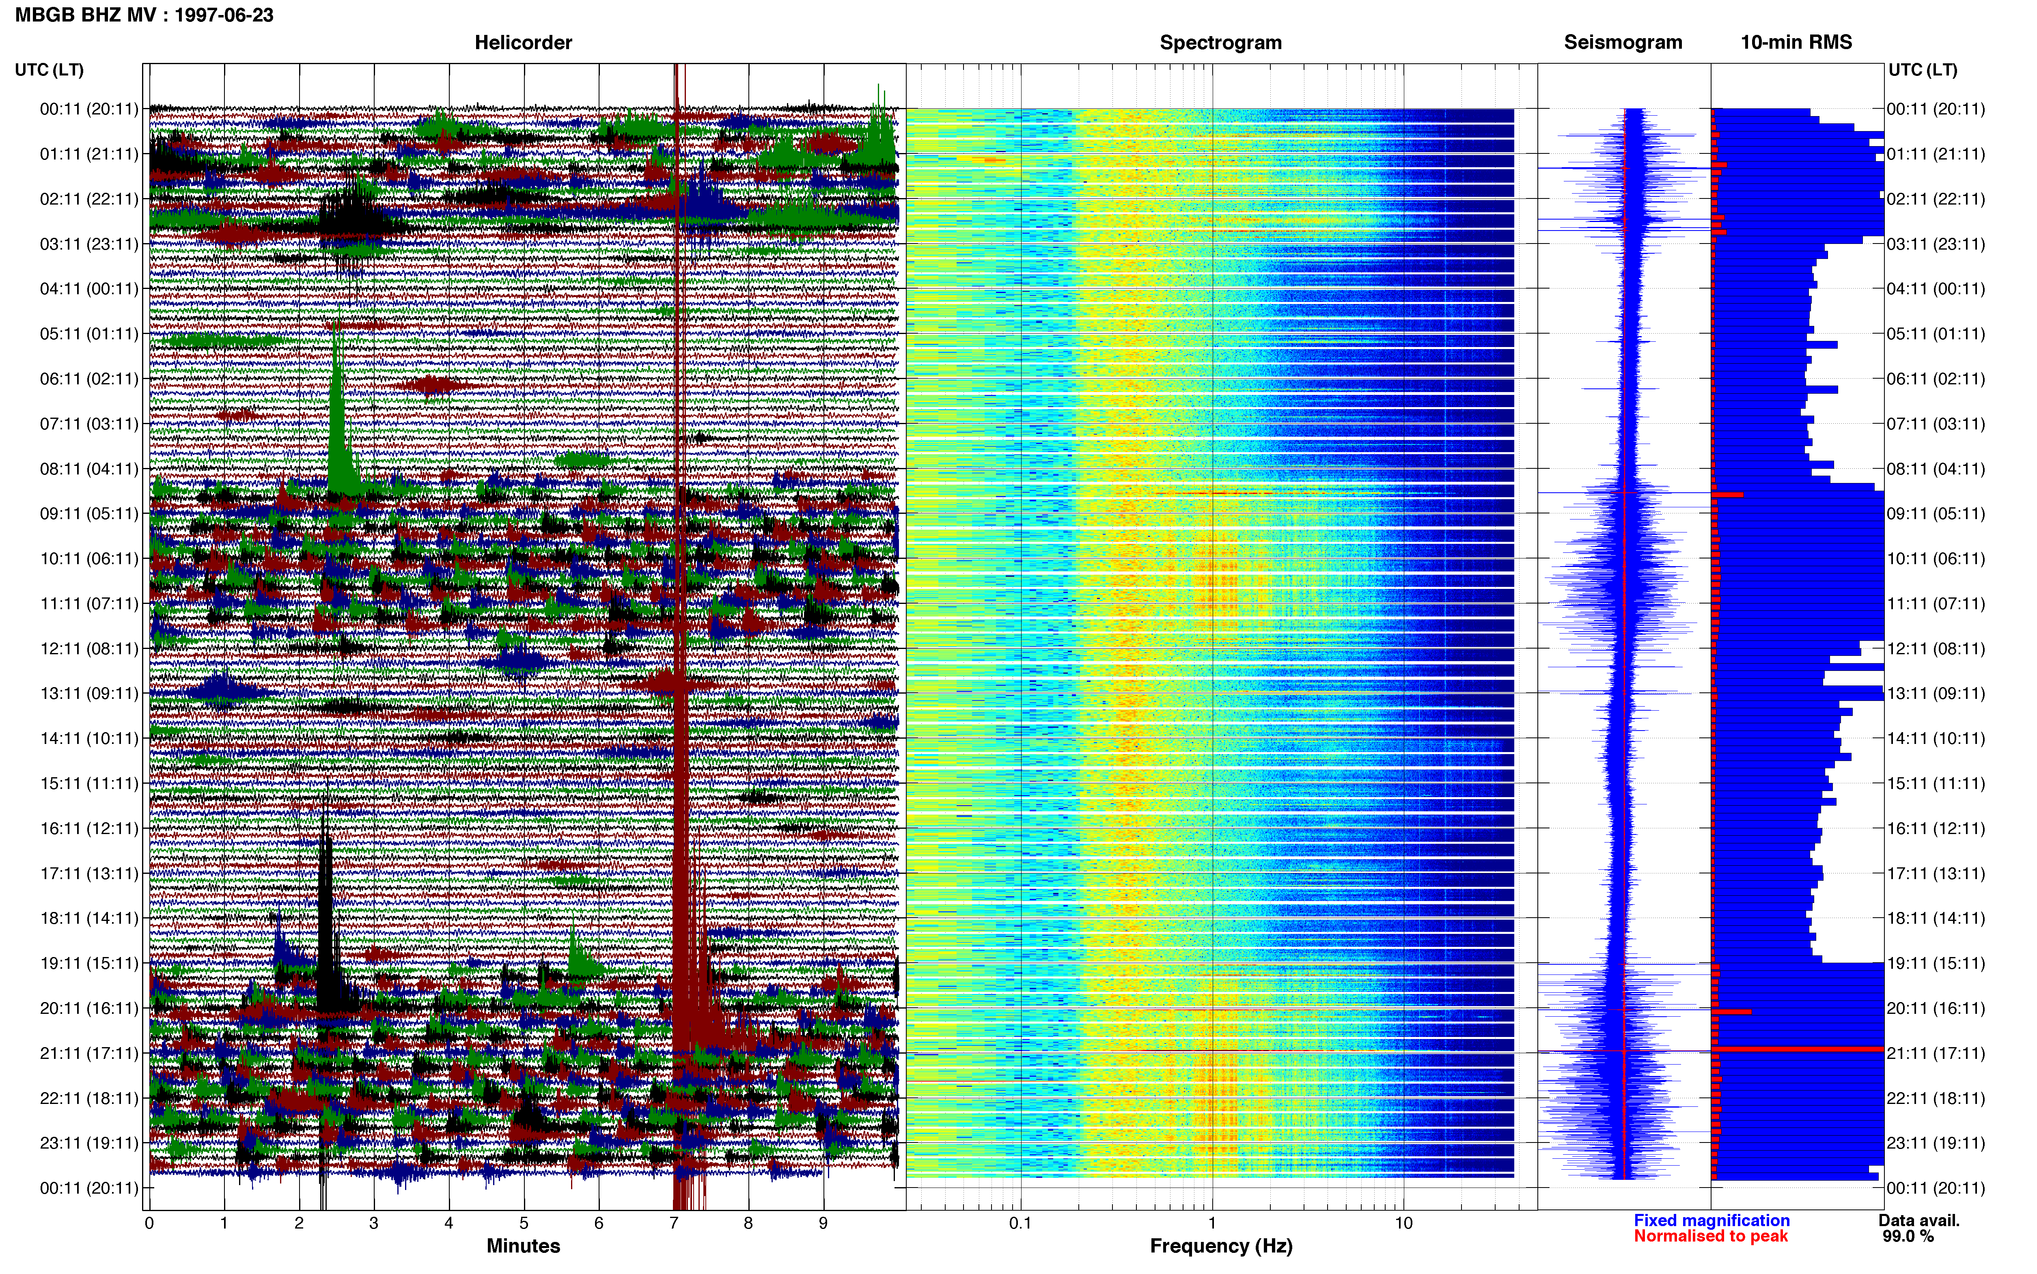The height and width of the screenshot is (1274, 2037).
Task: Click the 10 tick on the Frequency axis
Action: coord(1403,1223)
